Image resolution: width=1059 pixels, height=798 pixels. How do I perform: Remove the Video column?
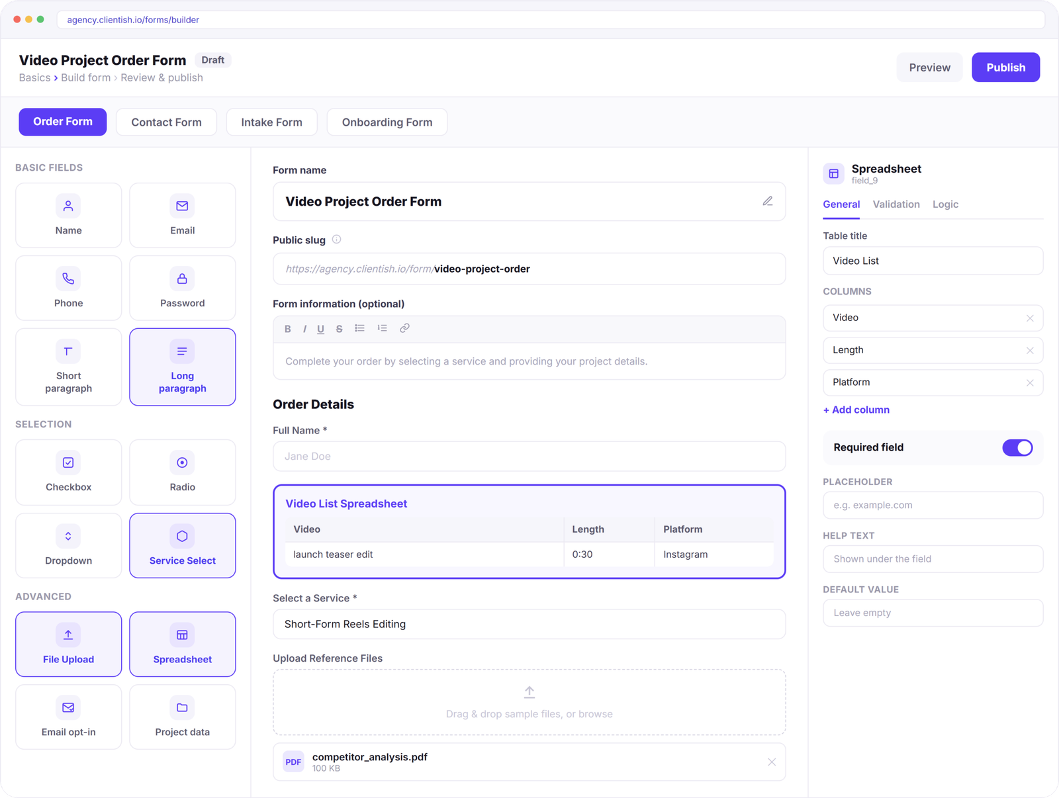(x=1030, y=318)
